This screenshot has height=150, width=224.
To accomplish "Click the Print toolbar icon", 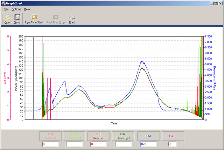I will pos(72,17).
